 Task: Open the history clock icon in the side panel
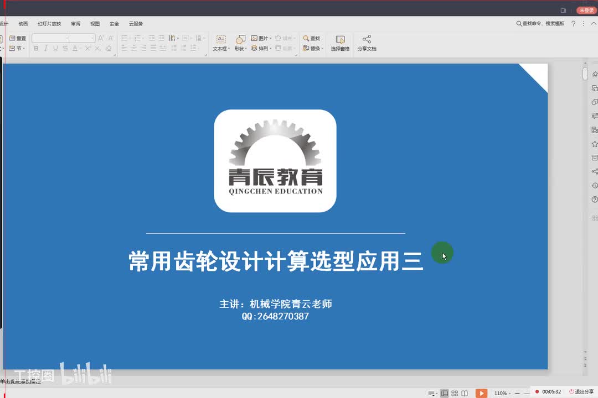(x=595, y=186)
